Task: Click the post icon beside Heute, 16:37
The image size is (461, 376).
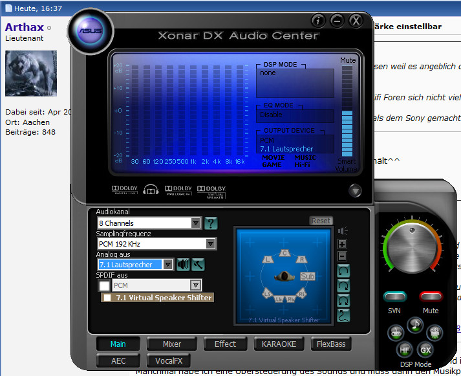Action: click(8, 8)
